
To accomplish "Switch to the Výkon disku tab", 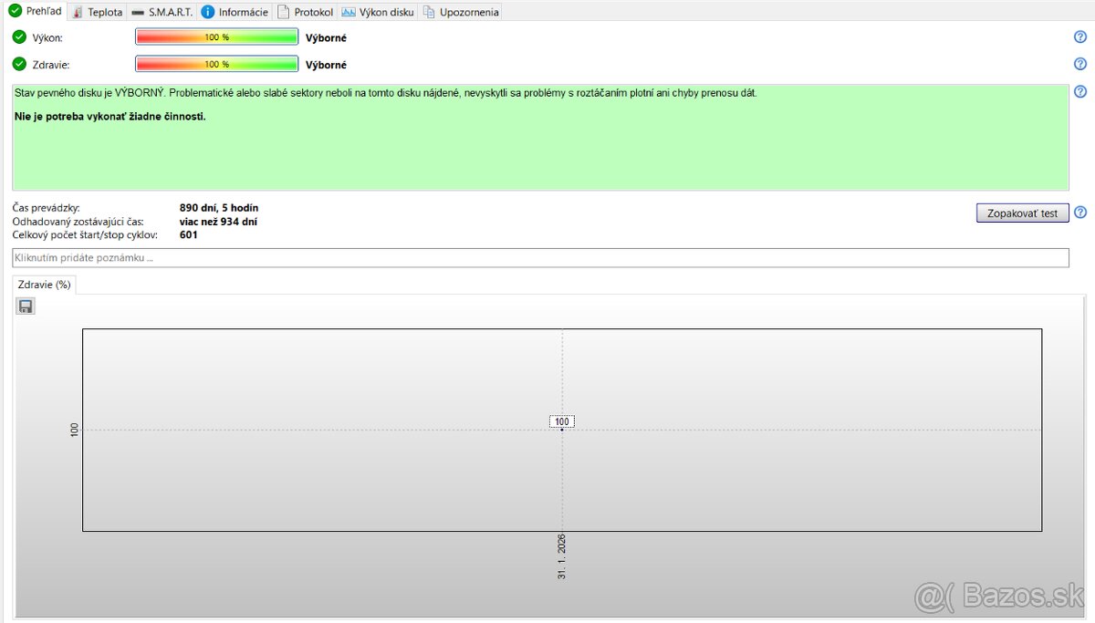I will (378, 12).
